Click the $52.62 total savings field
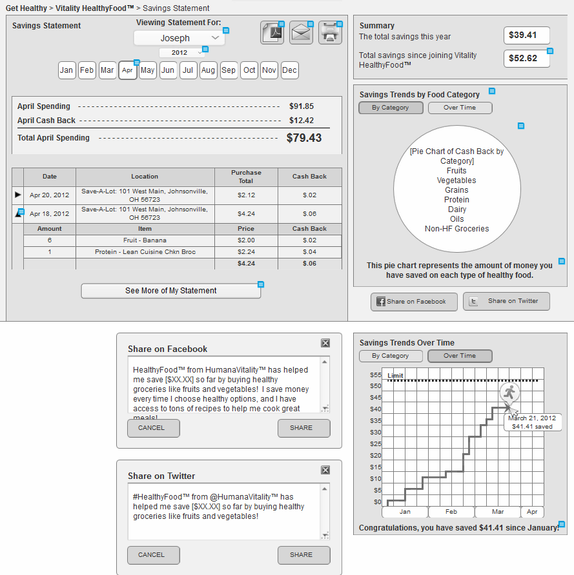Image resolution: width=574 pixels, height=575 pixels. tap(527, 58)
